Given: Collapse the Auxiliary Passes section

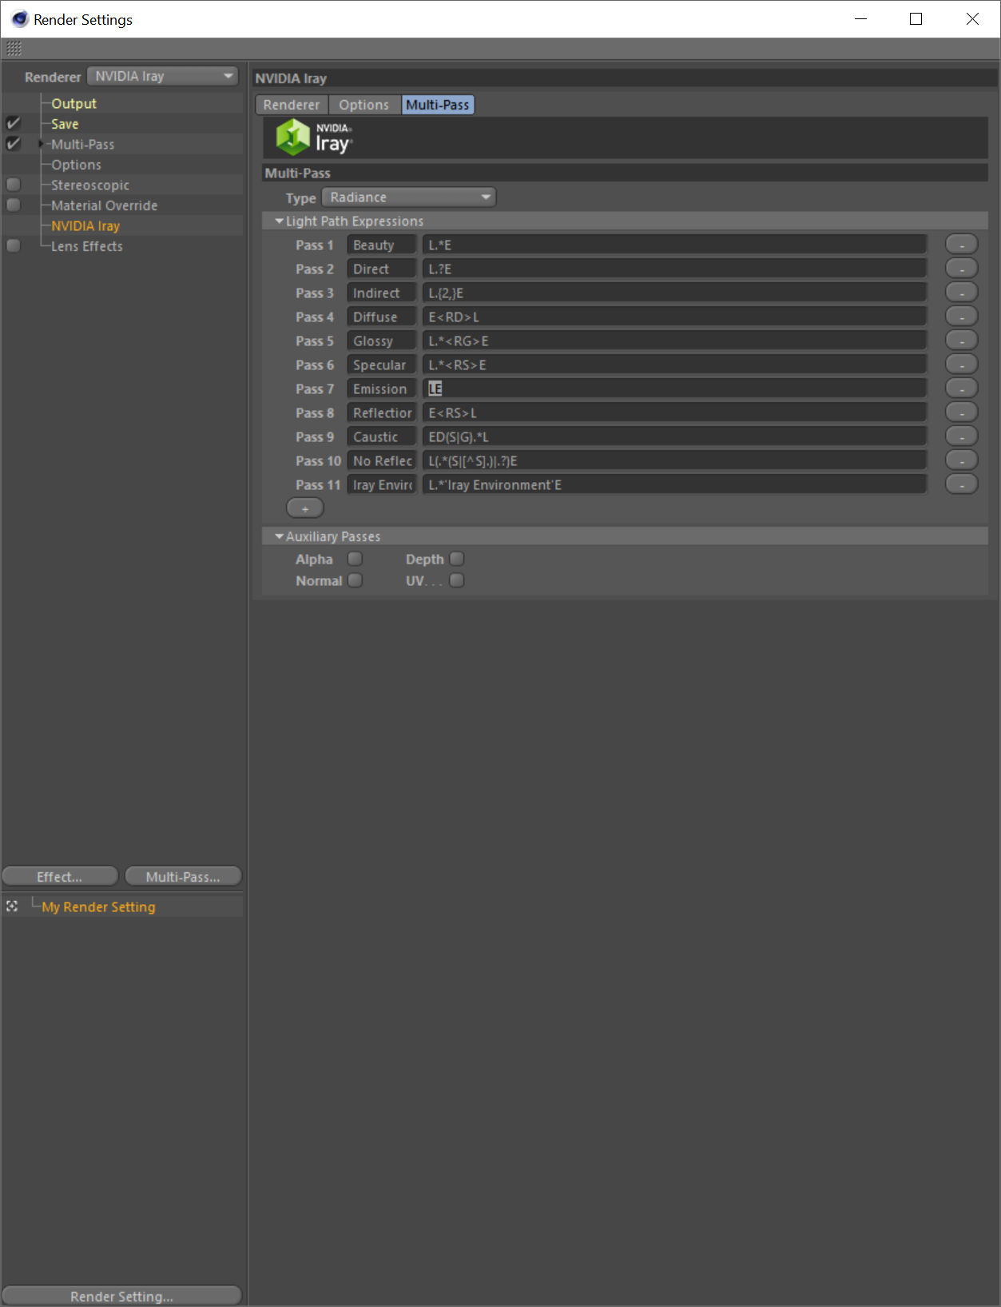Looking at the screenshot, I should click(279, 536).
